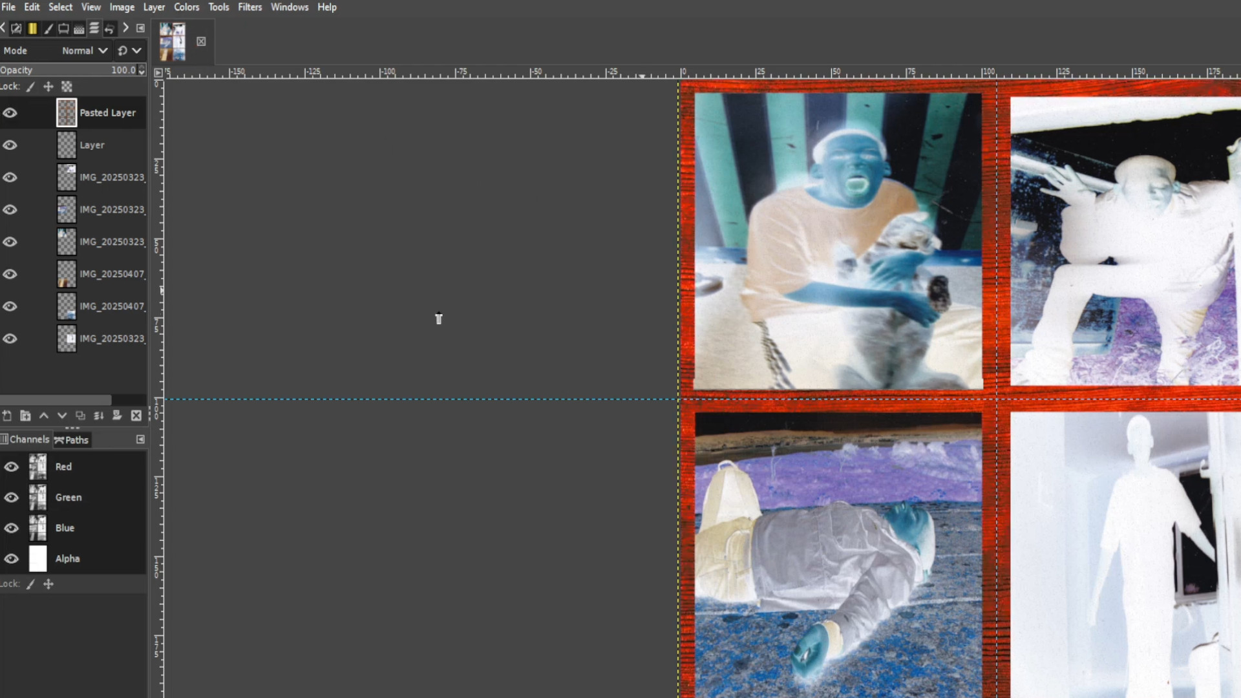The height and width of the screenshot is (698, 1241).
Task: Toggle lock pixels for the layer
Action: coord(30,87)
